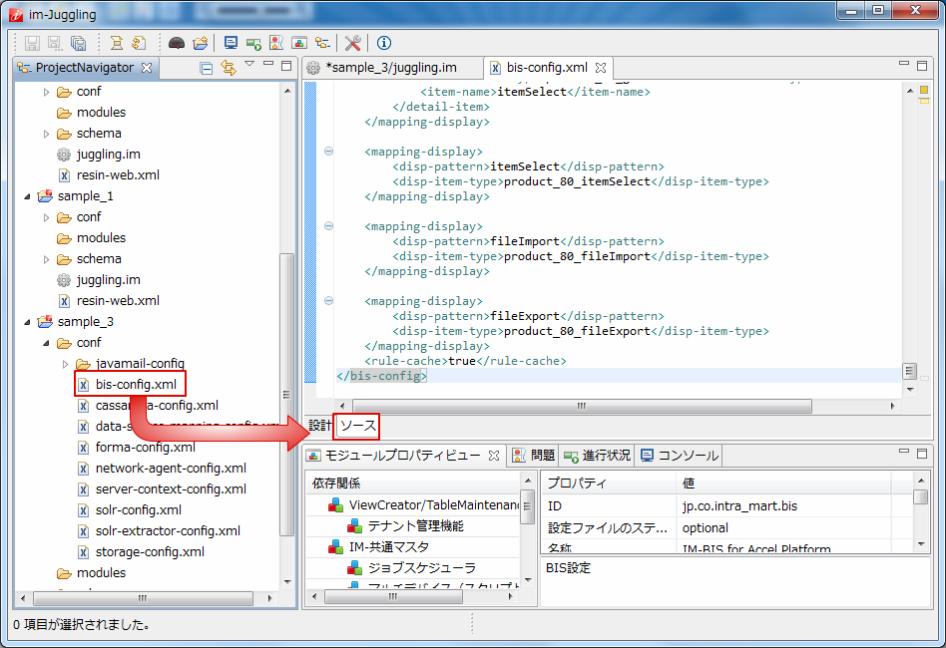Switch to *sample_3/juggling.im editor tab
The image size is (946, 648).
pos(390,68)
